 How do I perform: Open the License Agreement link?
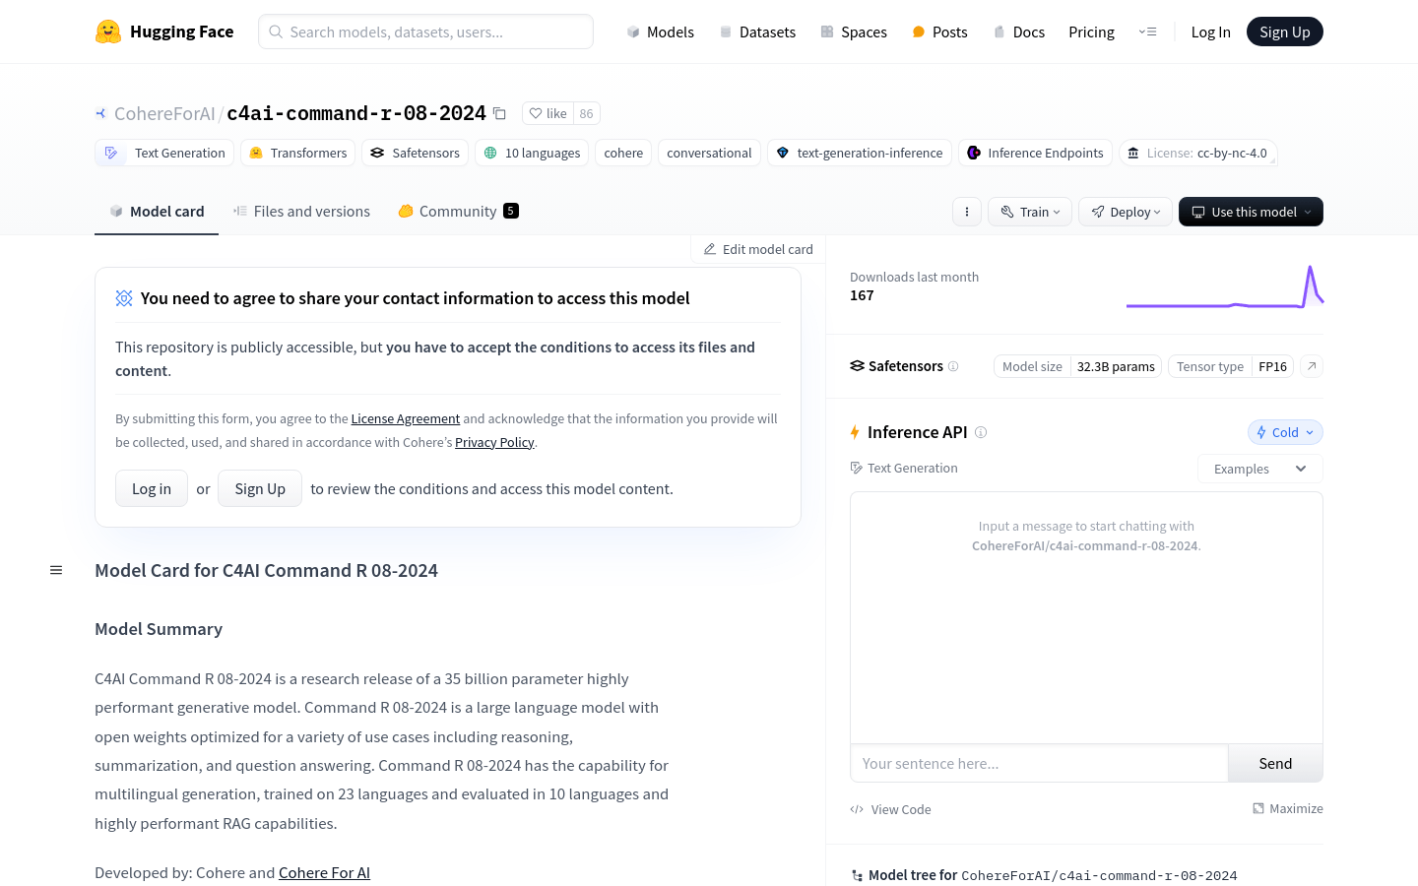(x=406, y=418)
